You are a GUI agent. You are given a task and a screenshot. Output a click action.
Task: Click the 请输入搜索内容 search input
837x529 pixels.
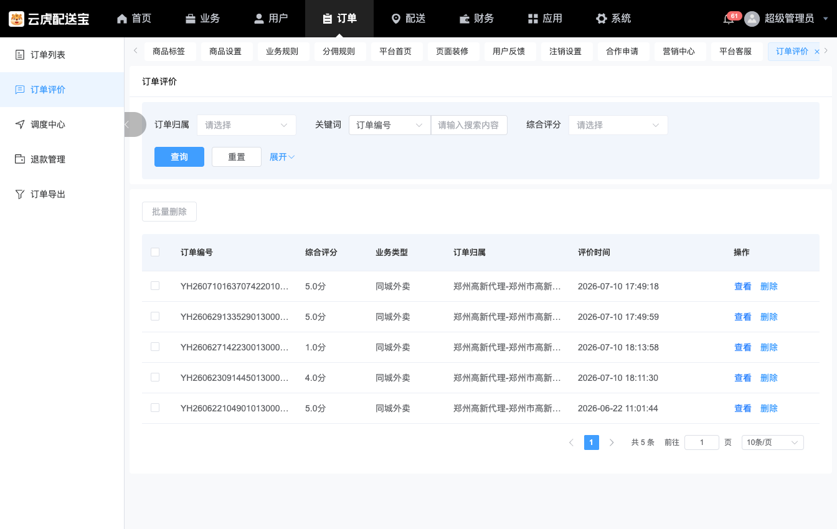click(x=469, y=125)
